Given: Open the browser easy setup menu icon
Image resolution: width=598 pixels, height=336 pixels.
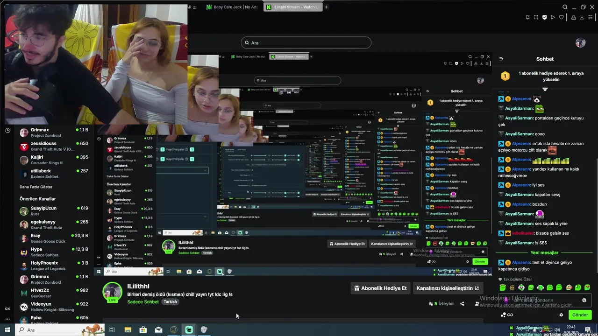Looking at the screenshot, I should [x=591, y=17].
